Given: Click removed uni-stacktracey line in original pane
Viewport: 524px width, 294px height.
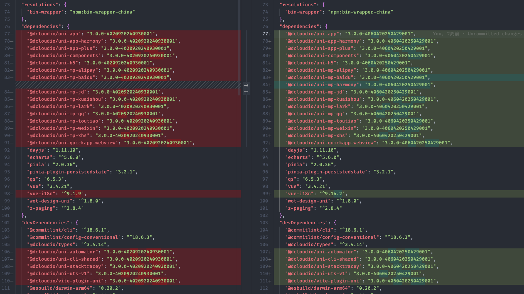Looking at the screenshot, I should (x=128, y=266).
